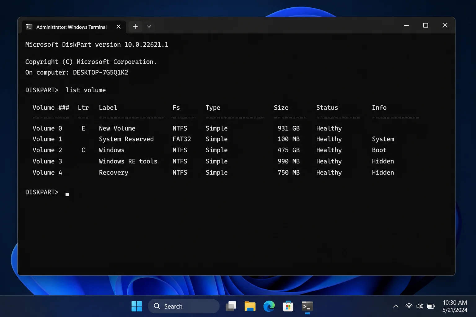Click the 'New Volume' label text
The image size is (476, 317).
point(117,128)
